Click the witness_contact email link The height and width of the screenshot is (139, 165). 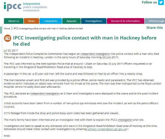click(x=107, y=129)
